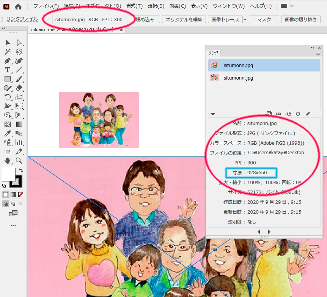
Task: Select the Shape Builder tool
Action: point(8,115)
